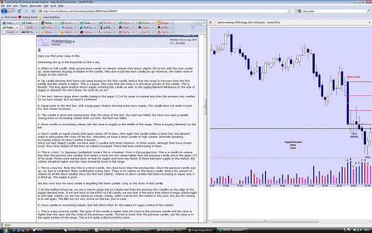Open the Bookmarks menu
This screenshot has width=372, height=233.
point(36,6)
